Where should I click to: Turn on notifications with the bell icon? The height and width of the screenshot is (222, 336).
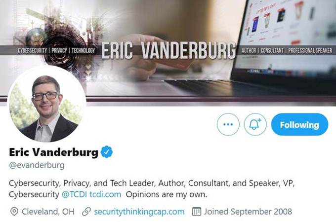255,124
